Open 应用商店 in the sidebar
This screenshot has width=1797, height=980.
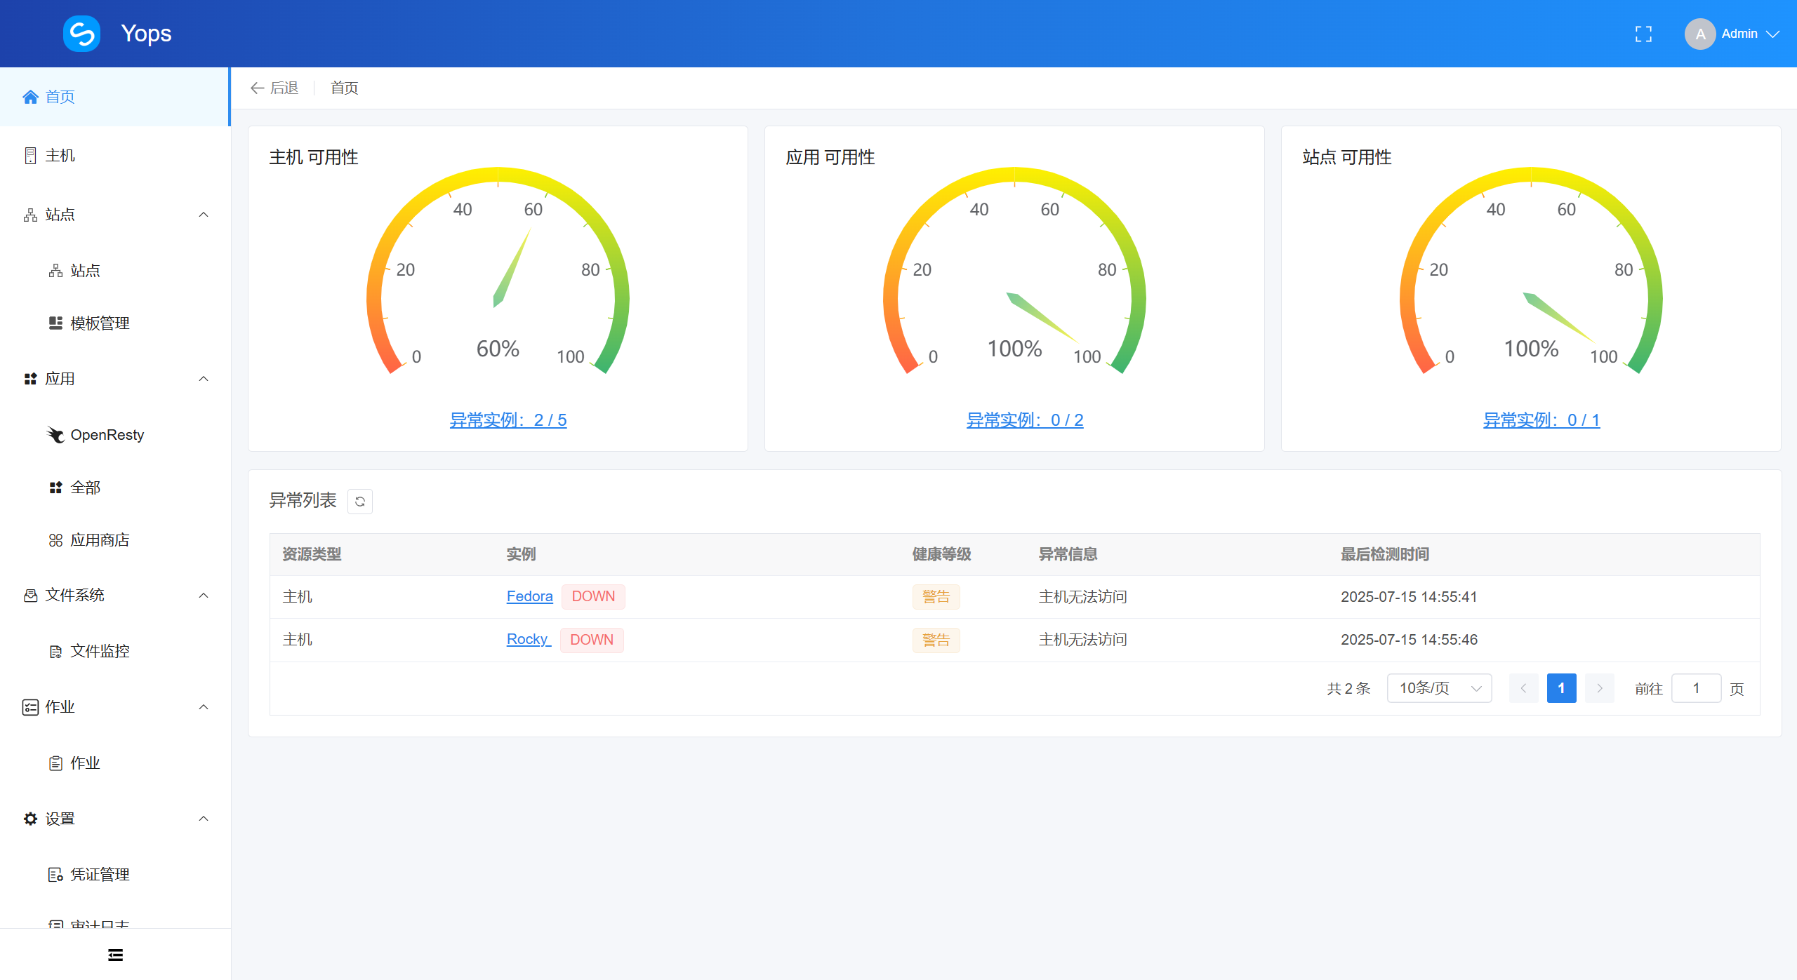tap(100, 540)
